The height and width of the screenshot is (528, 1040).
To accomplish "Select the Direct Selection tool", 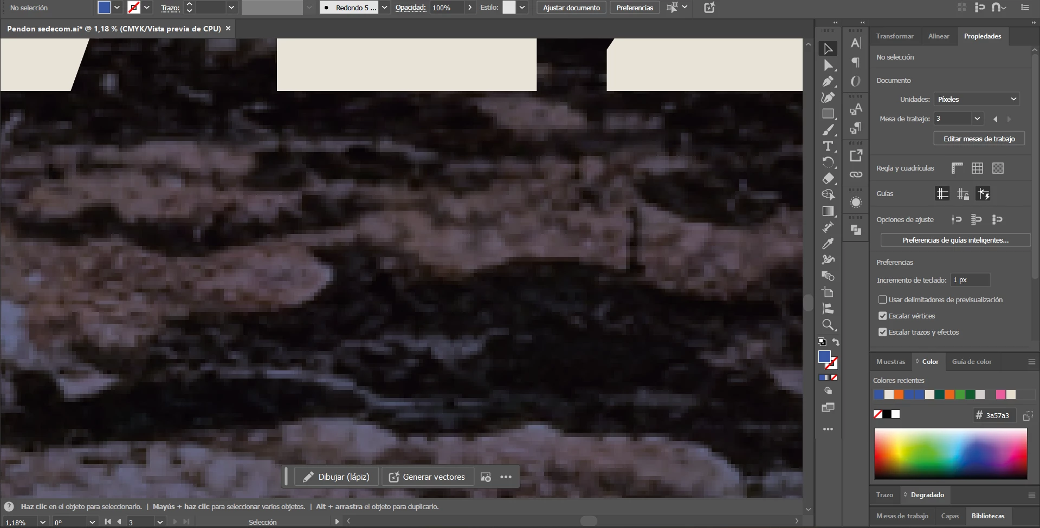I will point(828,65).
